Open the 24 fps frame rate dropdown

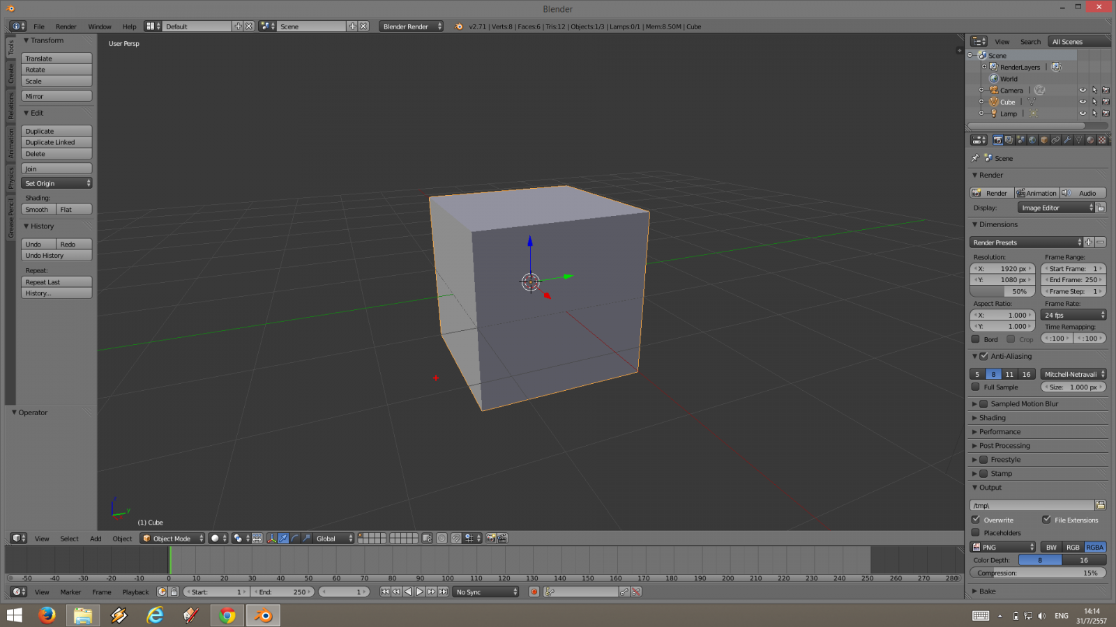pyautogui.click(x=1073, y=315)
